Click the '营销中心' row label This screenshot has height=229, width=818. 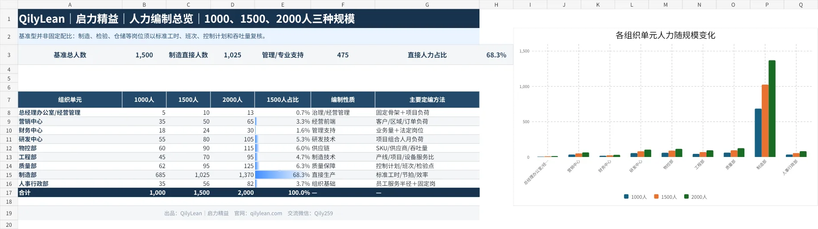click(x=70, y=121)
